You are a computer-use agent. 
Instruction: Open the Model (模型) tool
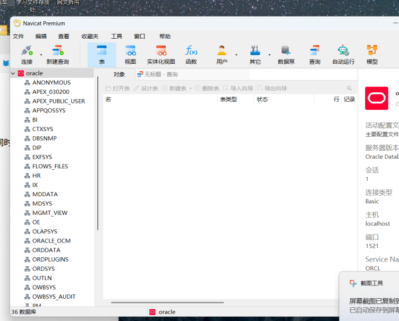[372, 55]
